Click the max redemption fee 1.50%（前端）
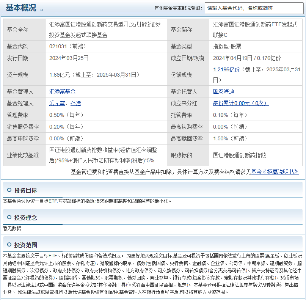The height and width of the screenshot is (300, 306). click(230, 138)
